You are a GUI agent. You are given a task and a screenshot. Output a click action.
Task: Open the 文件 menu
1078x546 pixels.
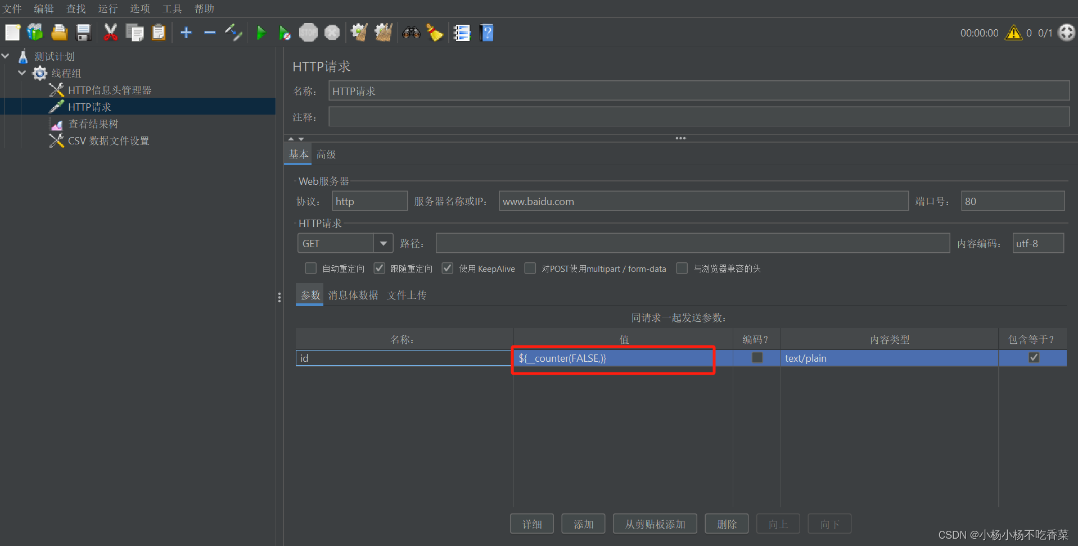(12, 8)
